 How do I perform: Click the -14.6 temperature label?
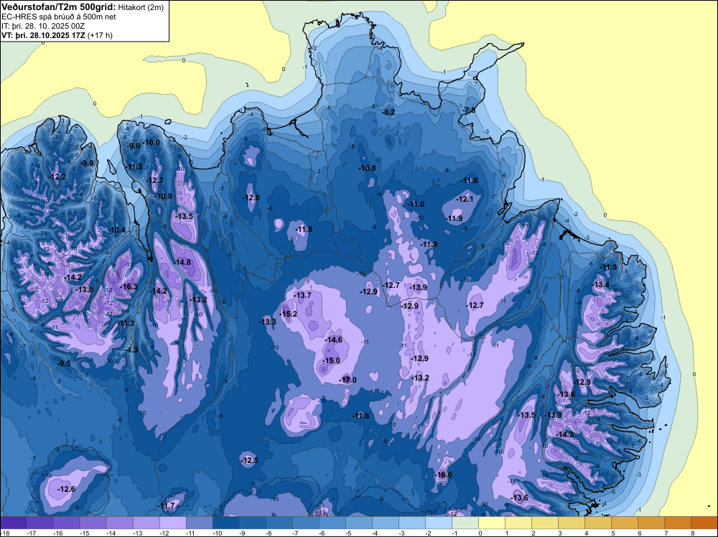click(334, 340)
